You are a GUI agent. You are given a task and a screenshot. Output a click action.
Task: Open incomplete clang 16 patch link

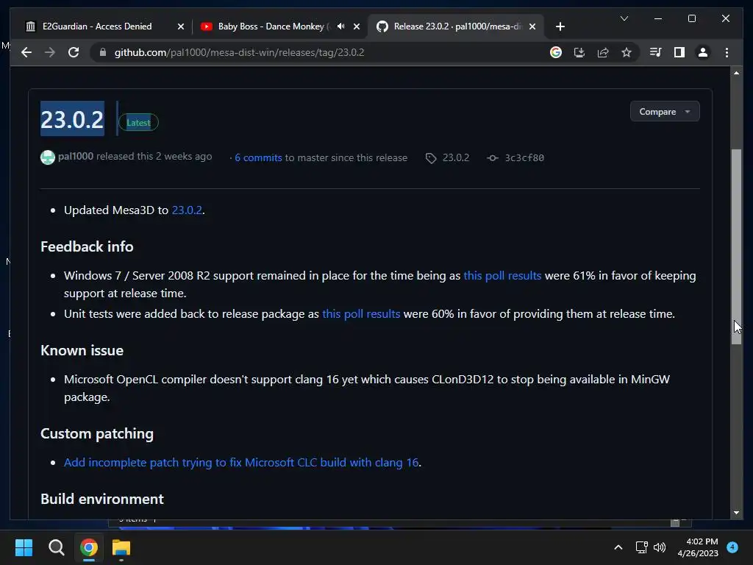[x=241, y=462]
